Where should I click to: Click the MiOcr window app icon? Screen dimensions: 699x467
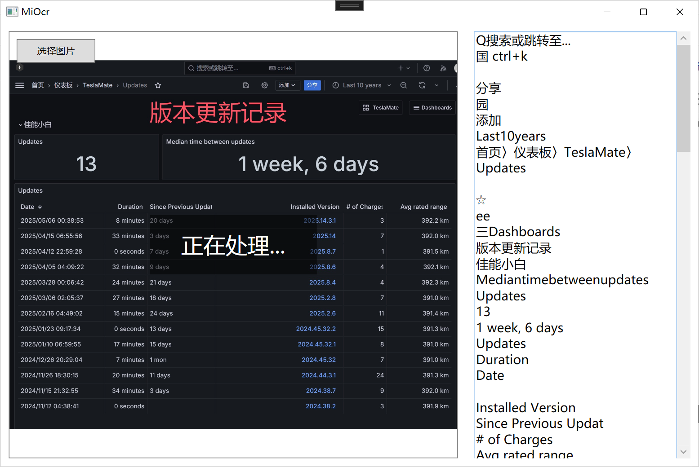12,12
